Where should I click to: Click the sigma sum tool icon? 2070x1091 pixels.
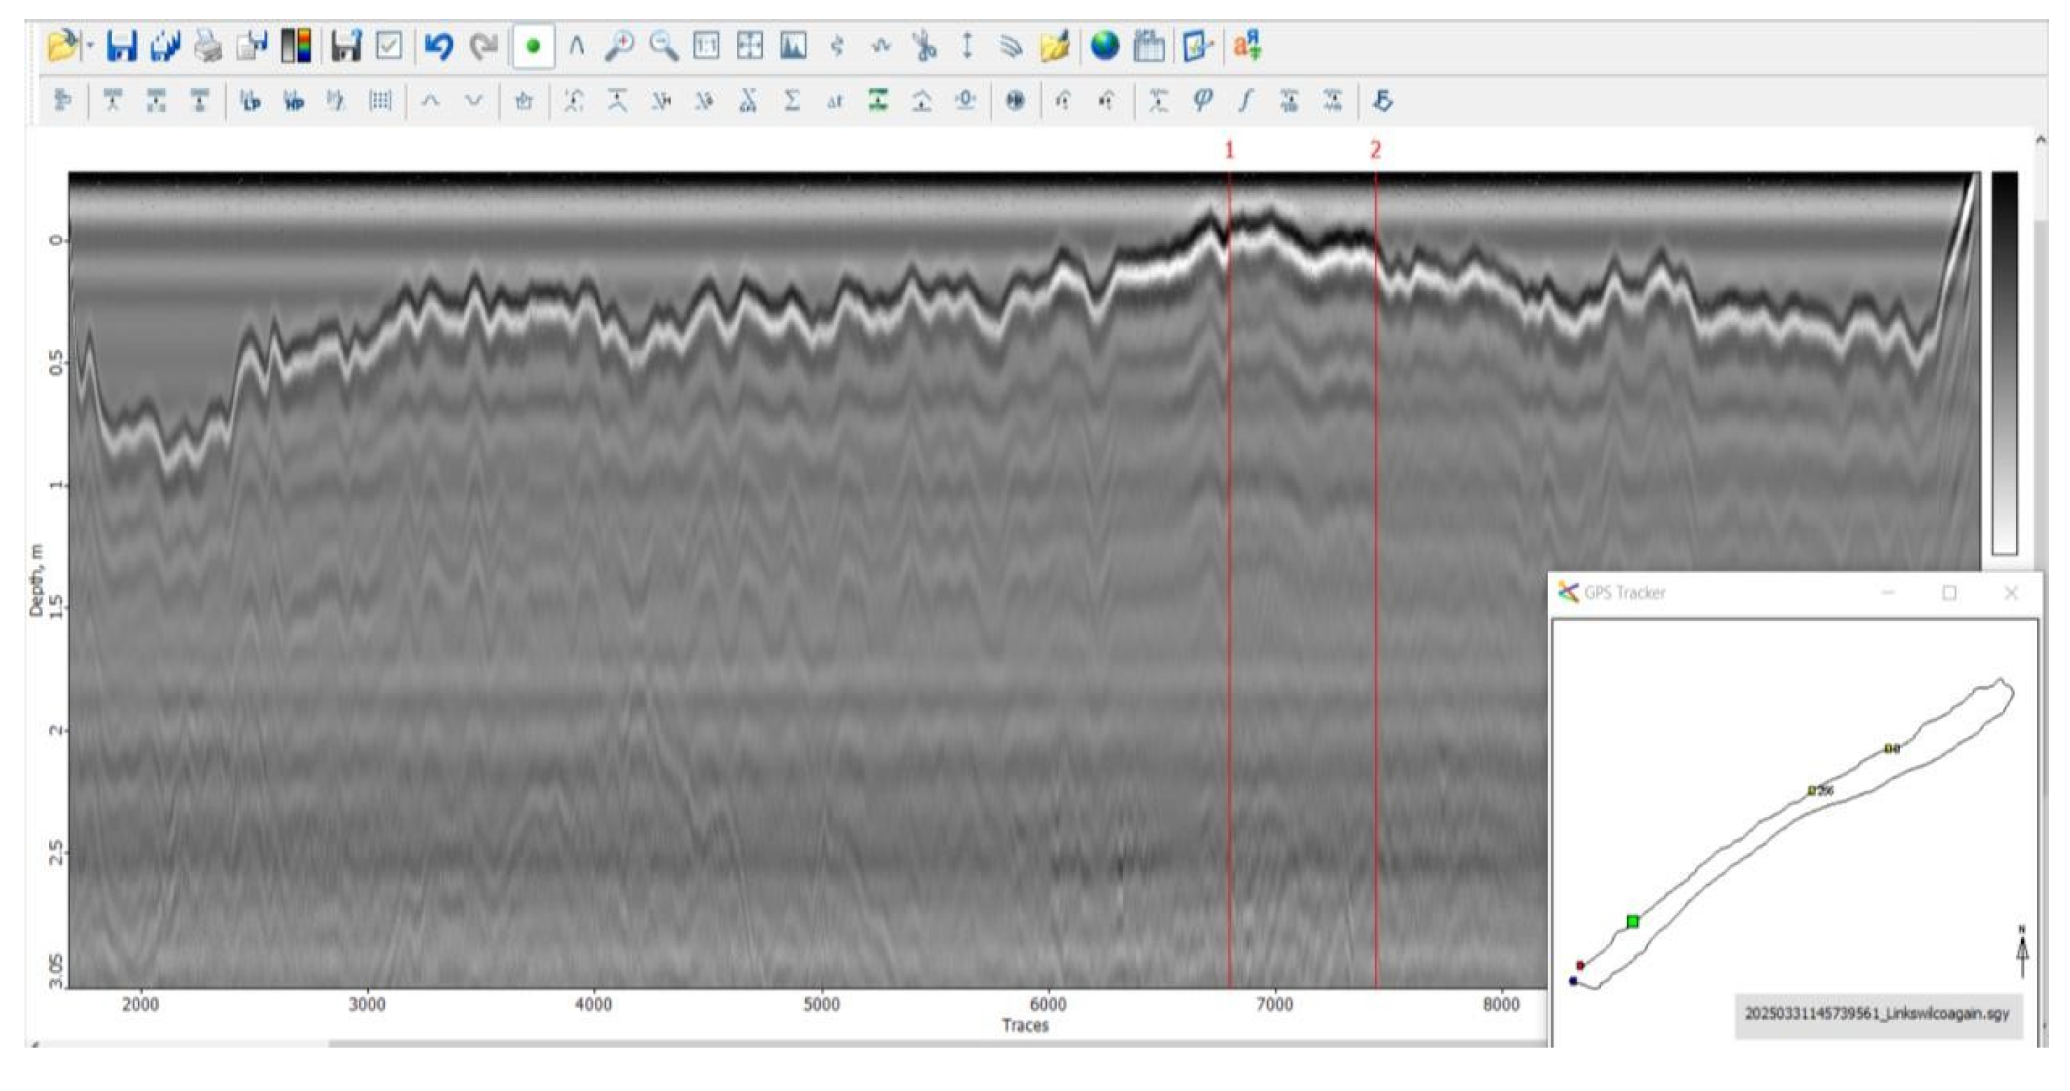point(791,101)
